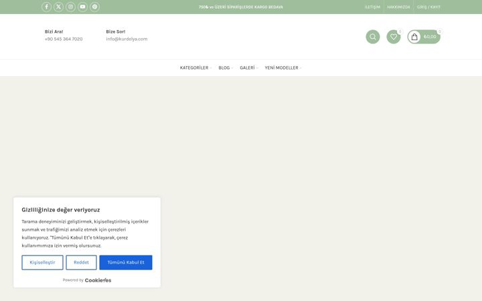Click the green search icon

point(373,37)
